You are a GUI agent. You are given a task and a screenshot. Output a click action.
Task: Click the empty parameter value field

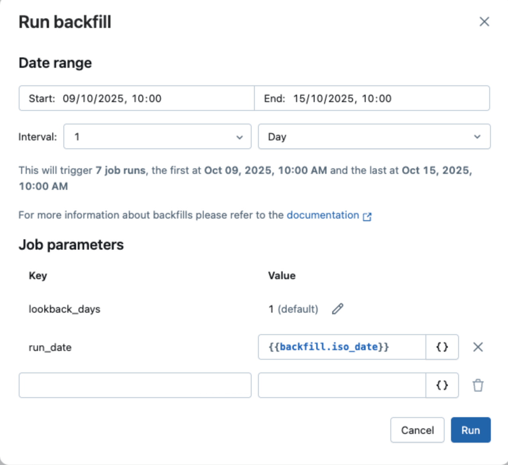click(x=342, y=385)
